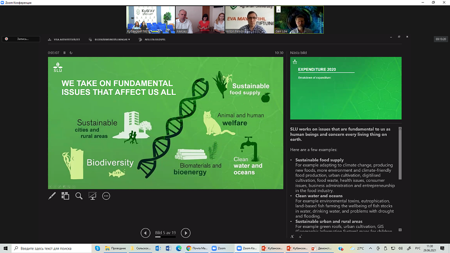Click the help question-mark tray icon
The height and width of the screenshot is (253, 450).
(341, 249)
